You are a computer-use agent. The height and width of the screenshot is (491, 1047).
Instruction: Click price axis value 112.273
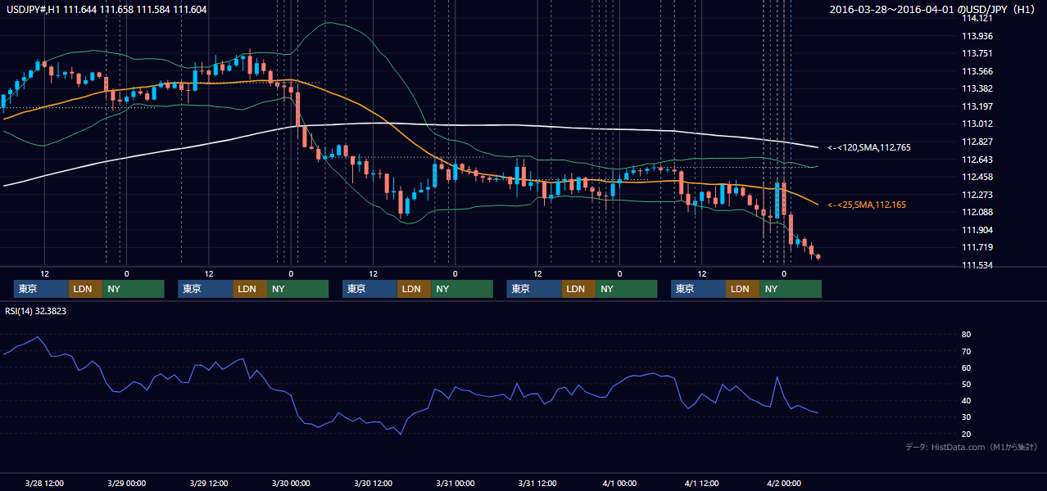[977, 195]
